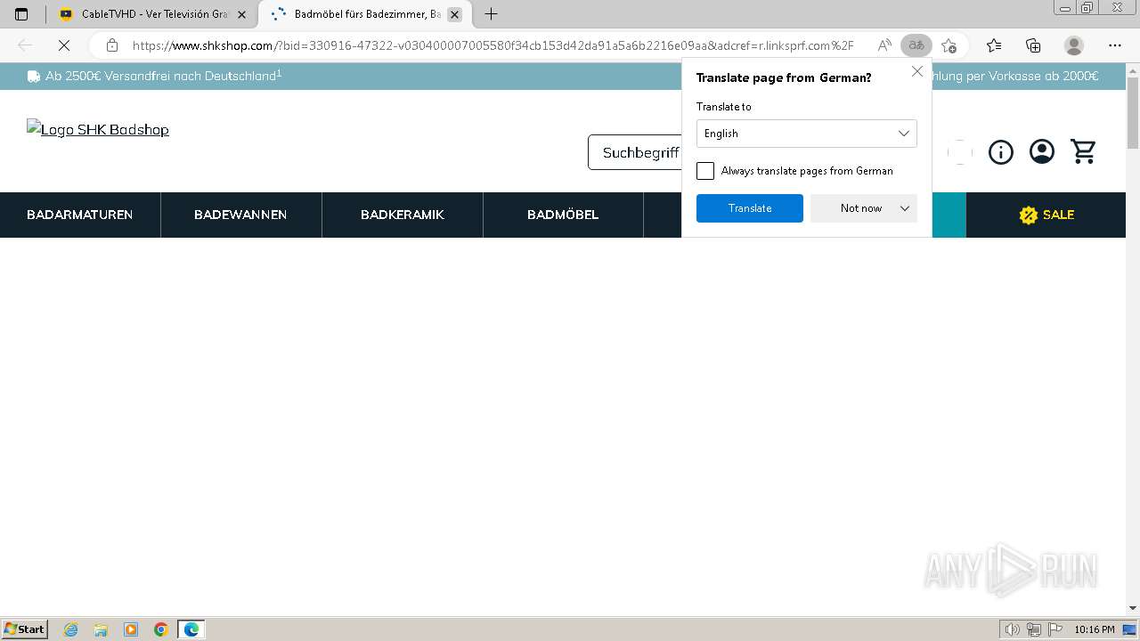Open the BADMÖBEL menu
This screenshot has width=1140, height=641.
click(563, 215)
